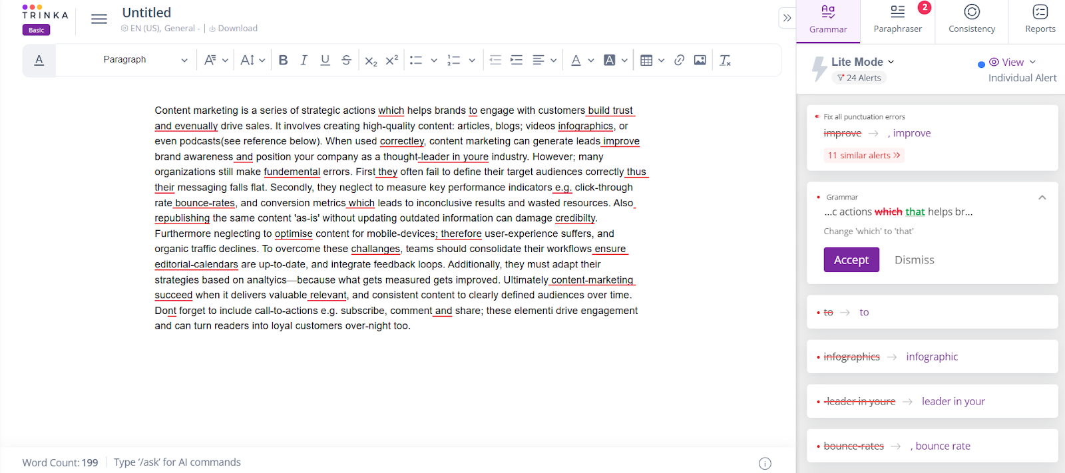The image size is (1065, 473).
Task: Open the 'leader in youre' alert
Action: (932, 401)
